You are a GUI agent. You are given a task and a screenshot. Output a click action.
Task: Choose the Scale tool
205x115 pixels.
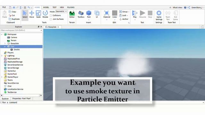[38, 14]
